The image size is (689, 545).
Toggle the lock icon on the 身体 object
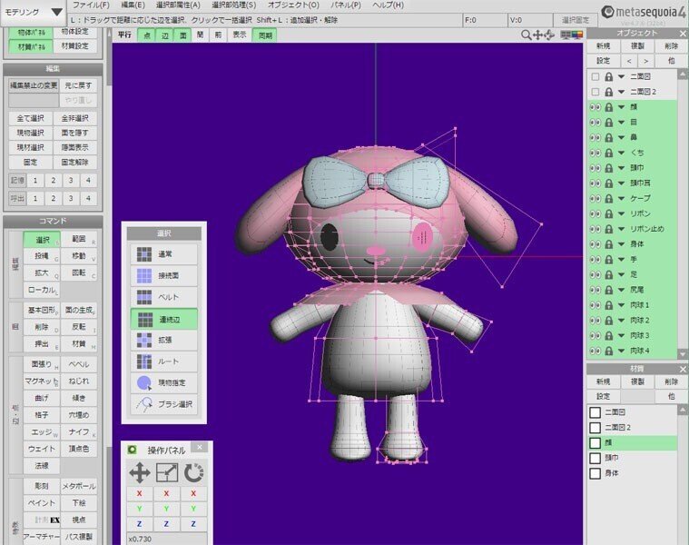click(x=608, y=244)
